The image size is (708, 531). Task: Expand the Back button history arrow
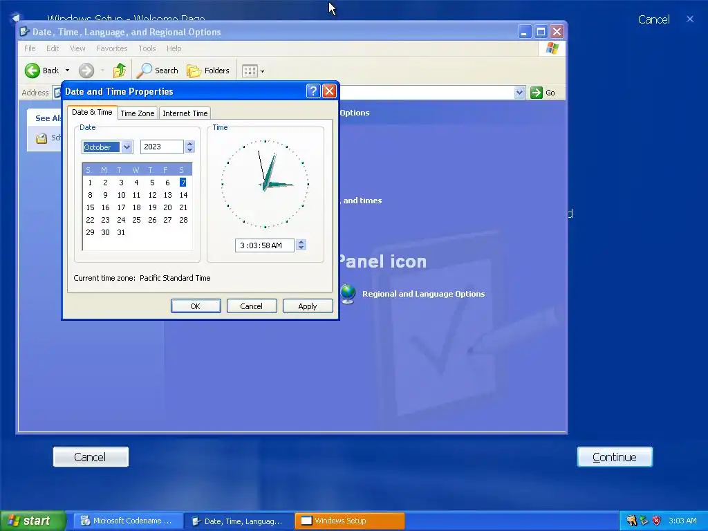[x=67, y=71]
